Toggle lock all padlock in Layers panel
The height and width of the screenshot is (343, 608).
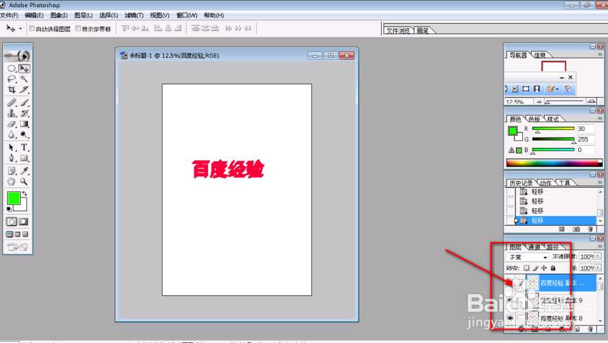click(x=553, y=268)
